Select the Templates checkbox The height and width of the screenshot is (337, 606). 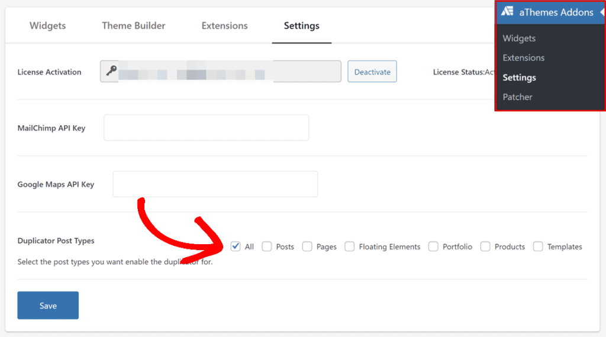click(x=538, y=247)
